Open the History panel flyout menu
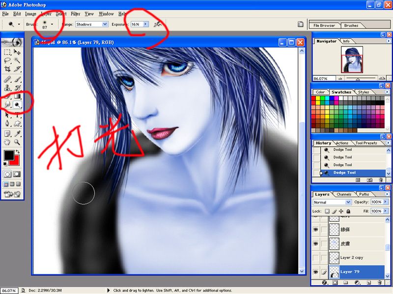The width and height of the screenshot is (393, 294). point(388,143)
